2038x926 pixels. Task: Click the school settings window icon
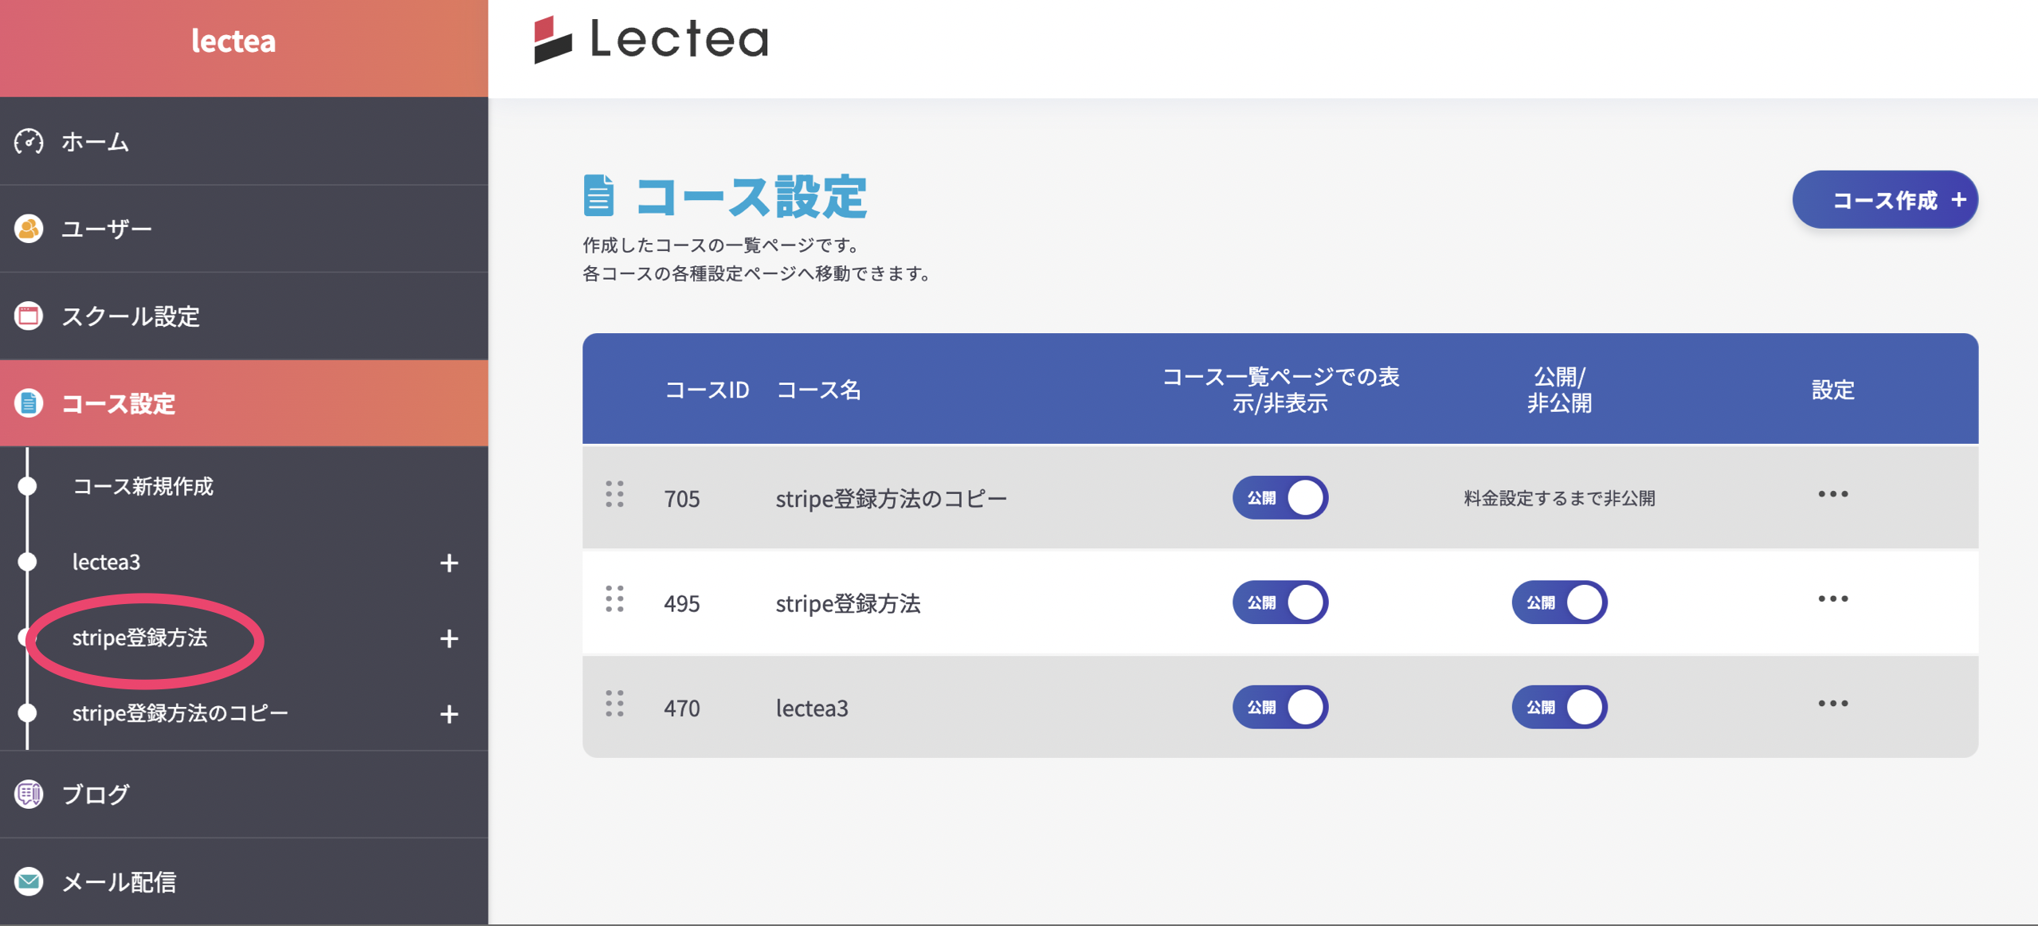point(29,316)
